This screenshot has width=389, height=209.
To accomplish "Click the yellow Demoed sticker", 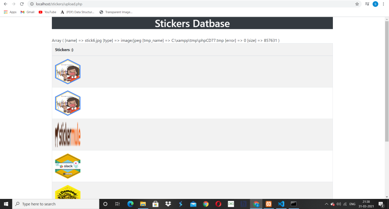I will coord(68,192).
